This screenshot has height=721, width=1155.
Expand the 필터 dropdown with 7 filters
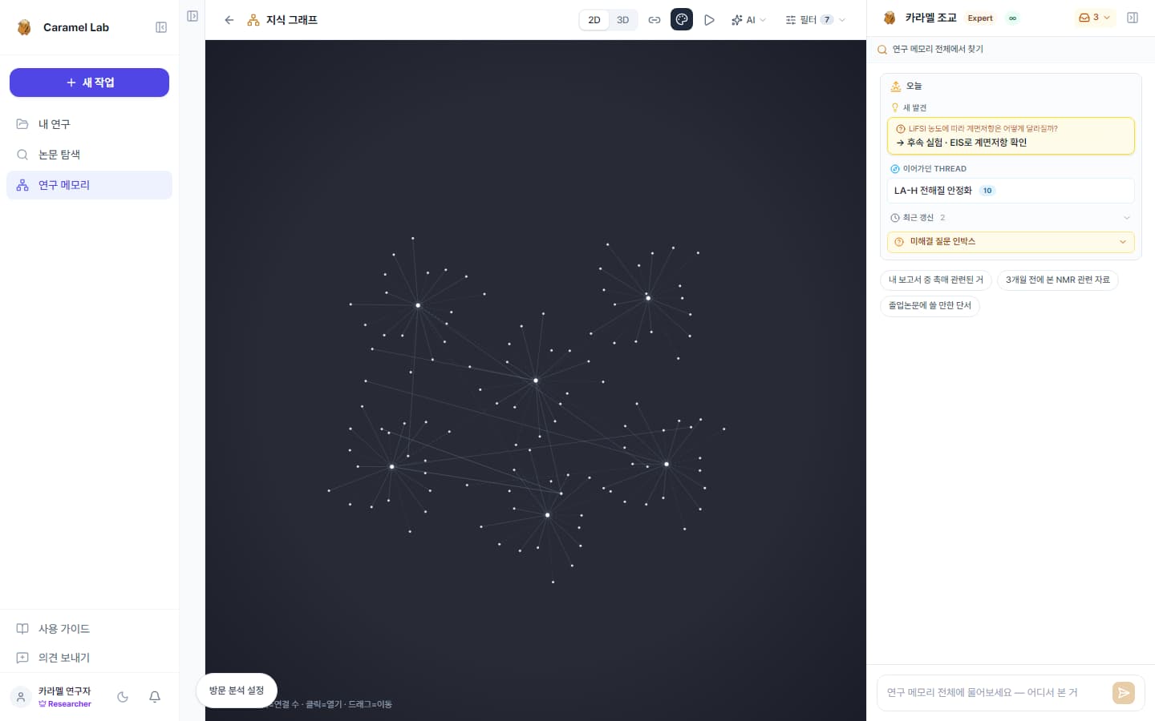click(815, 20)
